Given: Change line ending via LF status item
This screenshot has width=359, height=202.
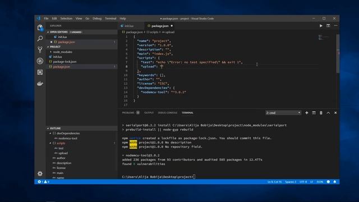Looking at the screenshot, I should pyautogui.click(x=312, y=182).
